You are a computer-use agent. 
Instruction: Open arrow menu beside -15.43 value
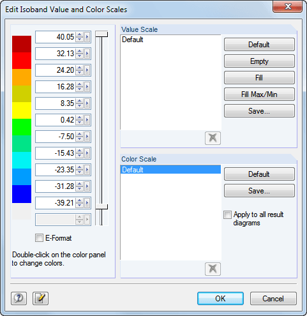[x=87, y=153]
